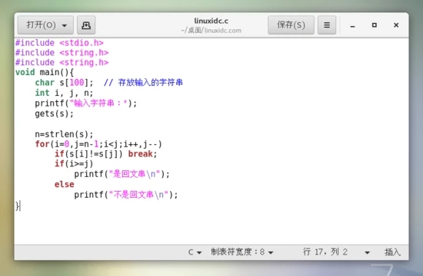Click the printf("不是回文串\n") line
The width and height of the screenshot is (423, 276).
click(126, 195)
